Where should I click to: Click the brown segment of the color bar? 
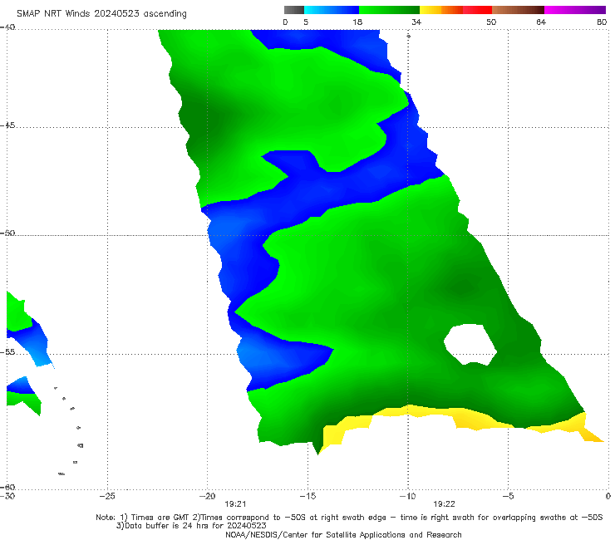[x=518, y=10]
